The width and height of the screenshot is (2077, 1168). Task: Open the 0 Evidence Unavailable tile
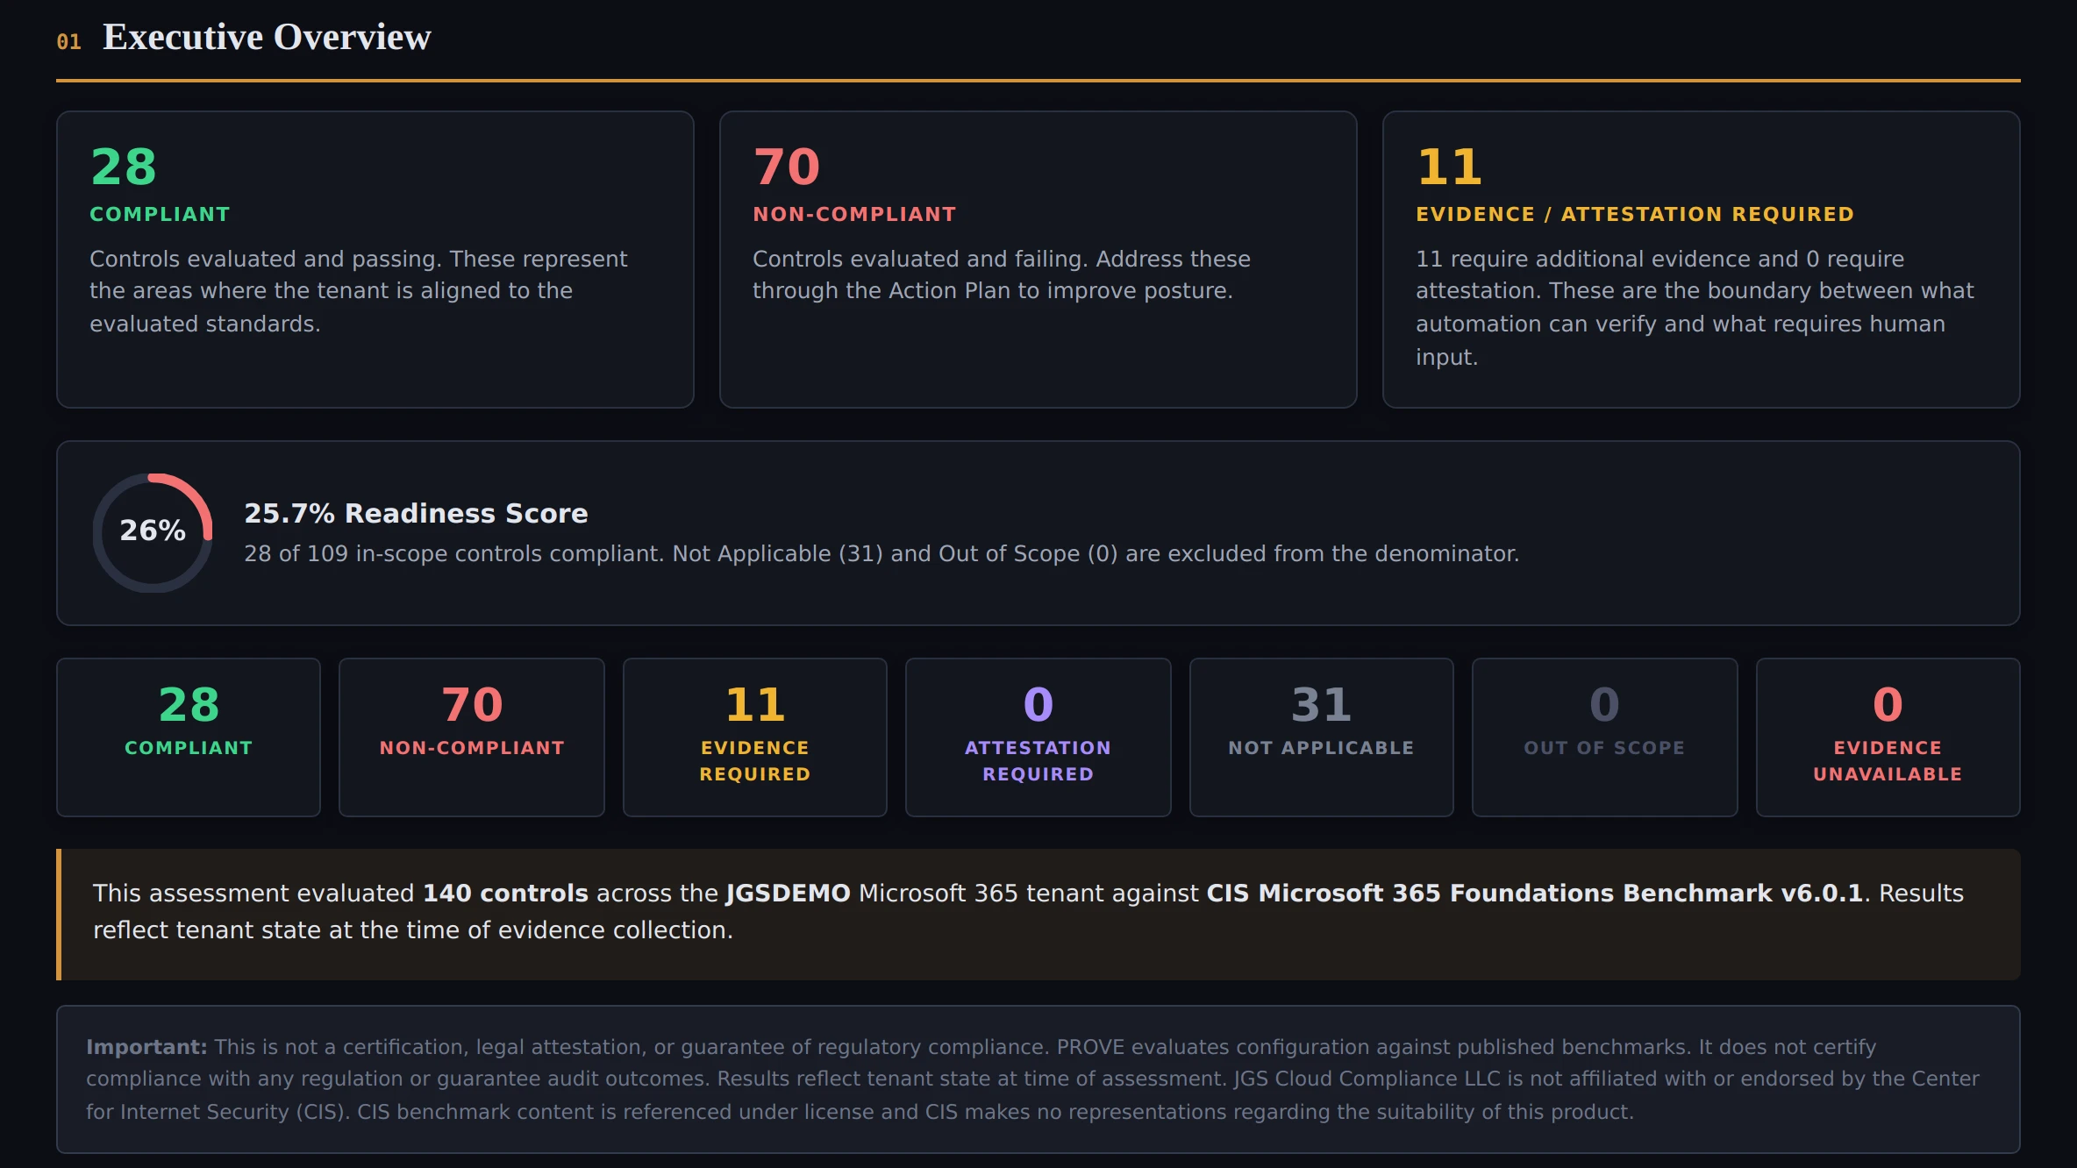[x=1888, y=737]
